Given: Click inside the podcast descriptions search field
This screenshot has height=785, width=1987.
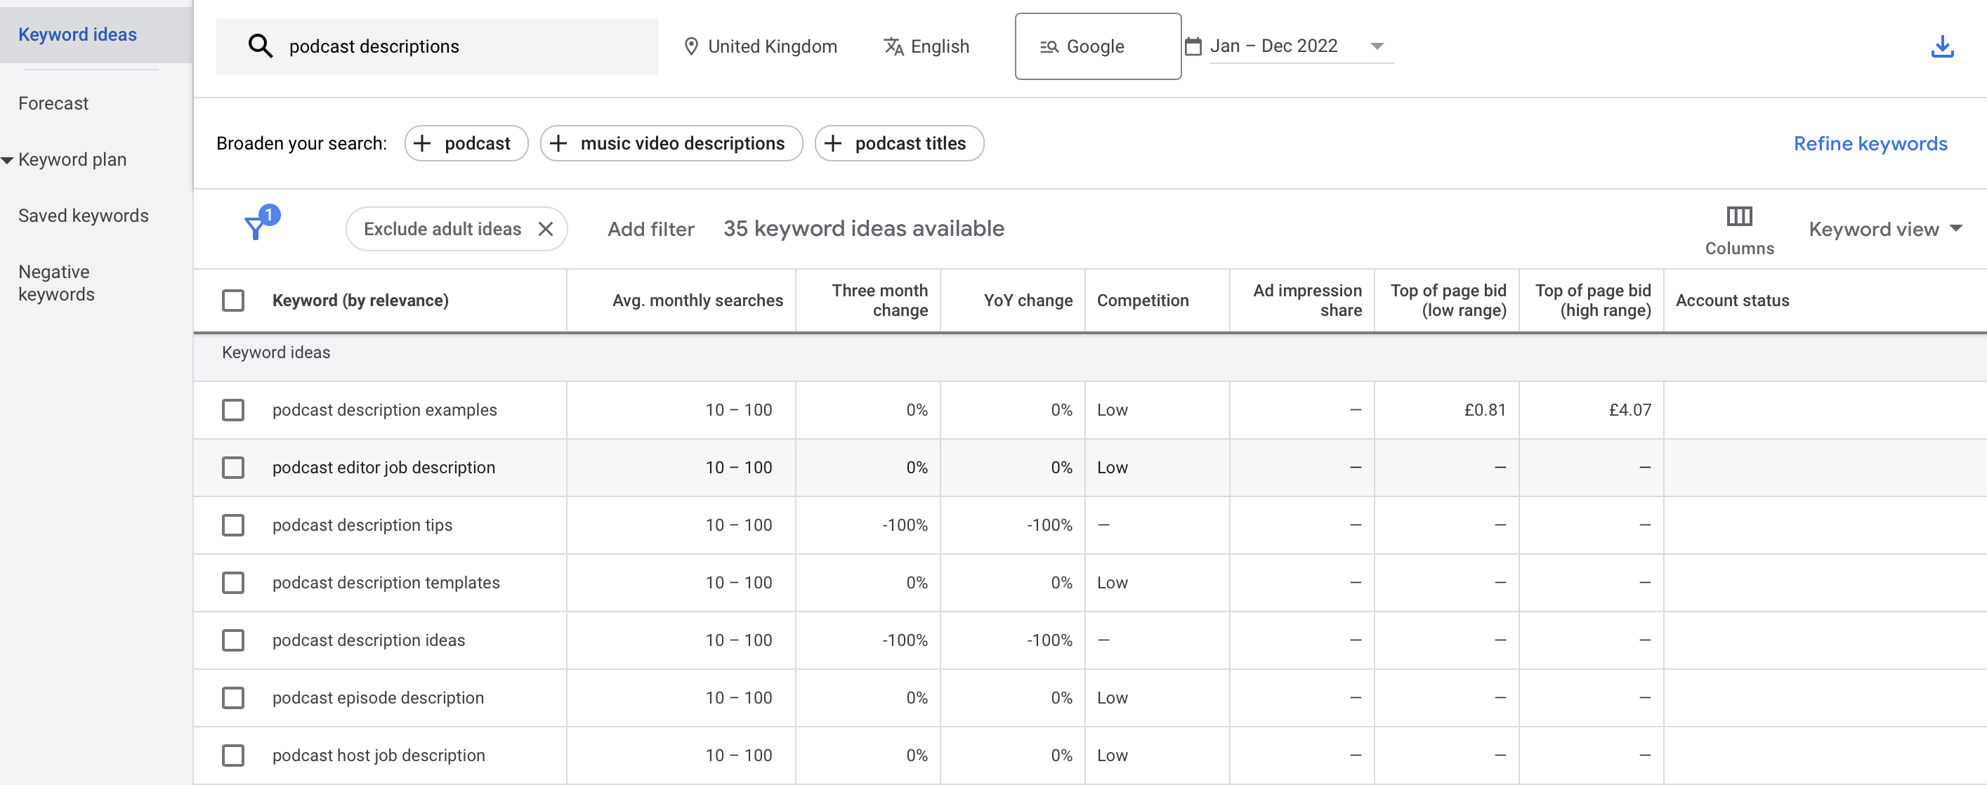Looking at the screenshot, I should [x=432, y=46].
